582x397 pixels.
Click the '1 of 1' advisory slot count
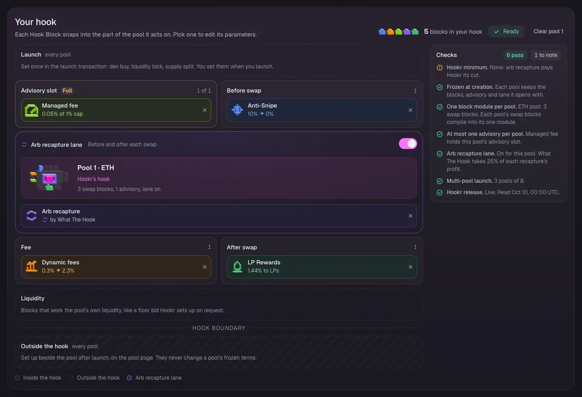click(204, 91)
